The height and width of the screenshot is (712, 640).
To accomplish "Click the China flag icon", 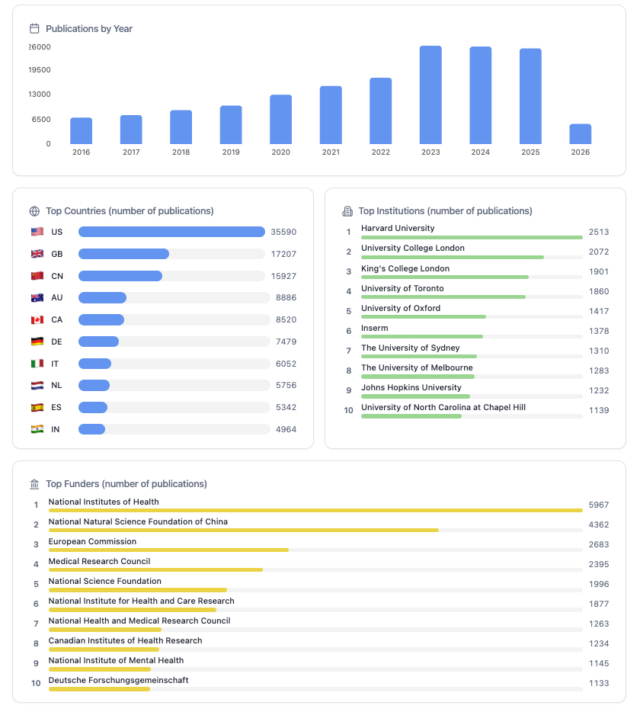I will pyautogui.click(x=37, y=276).
